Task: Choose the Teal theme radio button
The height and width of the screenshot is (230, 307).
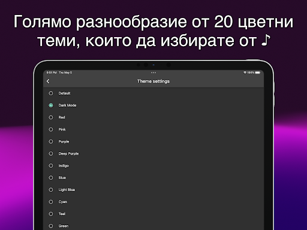Action: pyautogui.click(x=51, y=214)
